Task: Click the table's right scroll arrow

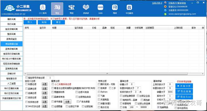Action: coord(203,74)
